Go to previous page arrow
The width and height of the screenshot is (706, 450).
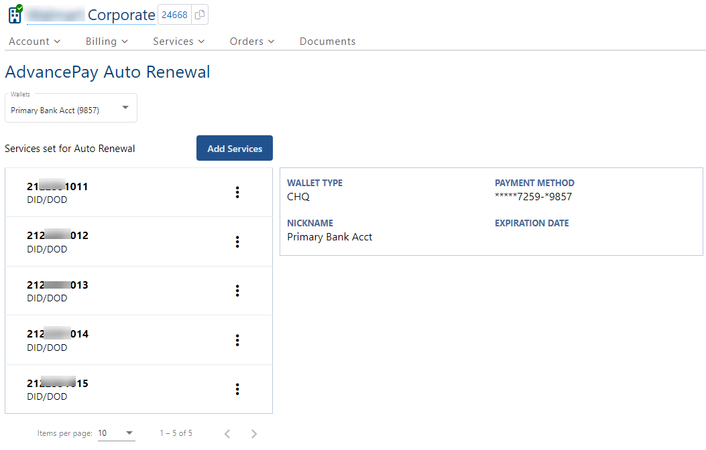point(227,434)
